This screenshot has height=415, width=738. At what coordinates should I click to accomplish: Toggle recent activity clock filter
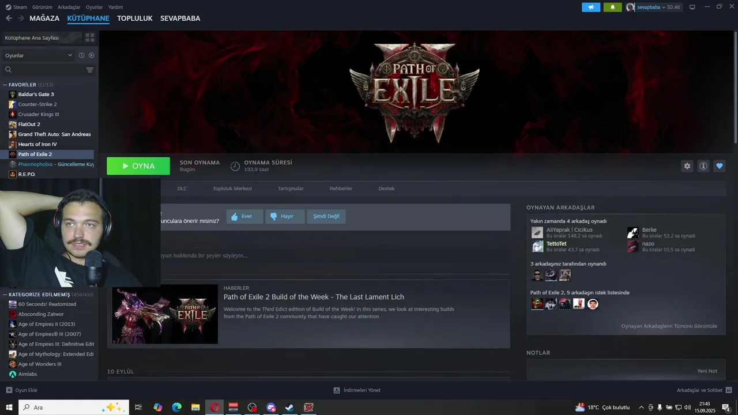point(81,55)
